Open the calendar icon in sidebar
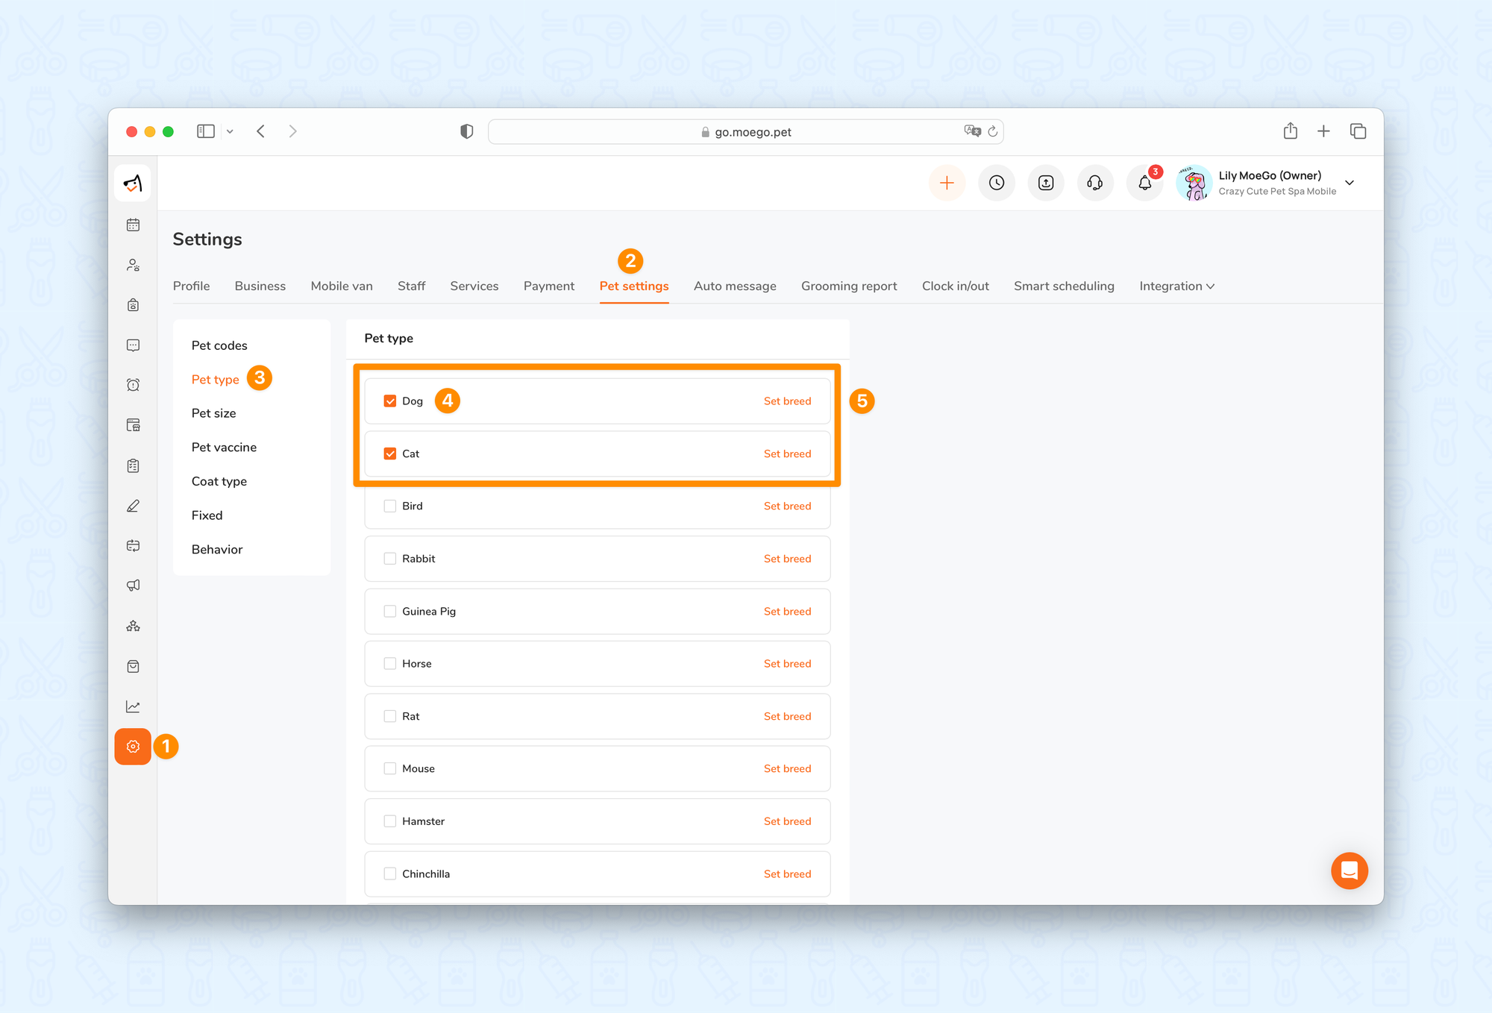The height and width of the screenshot is (1013, 1492). point(133,225)
